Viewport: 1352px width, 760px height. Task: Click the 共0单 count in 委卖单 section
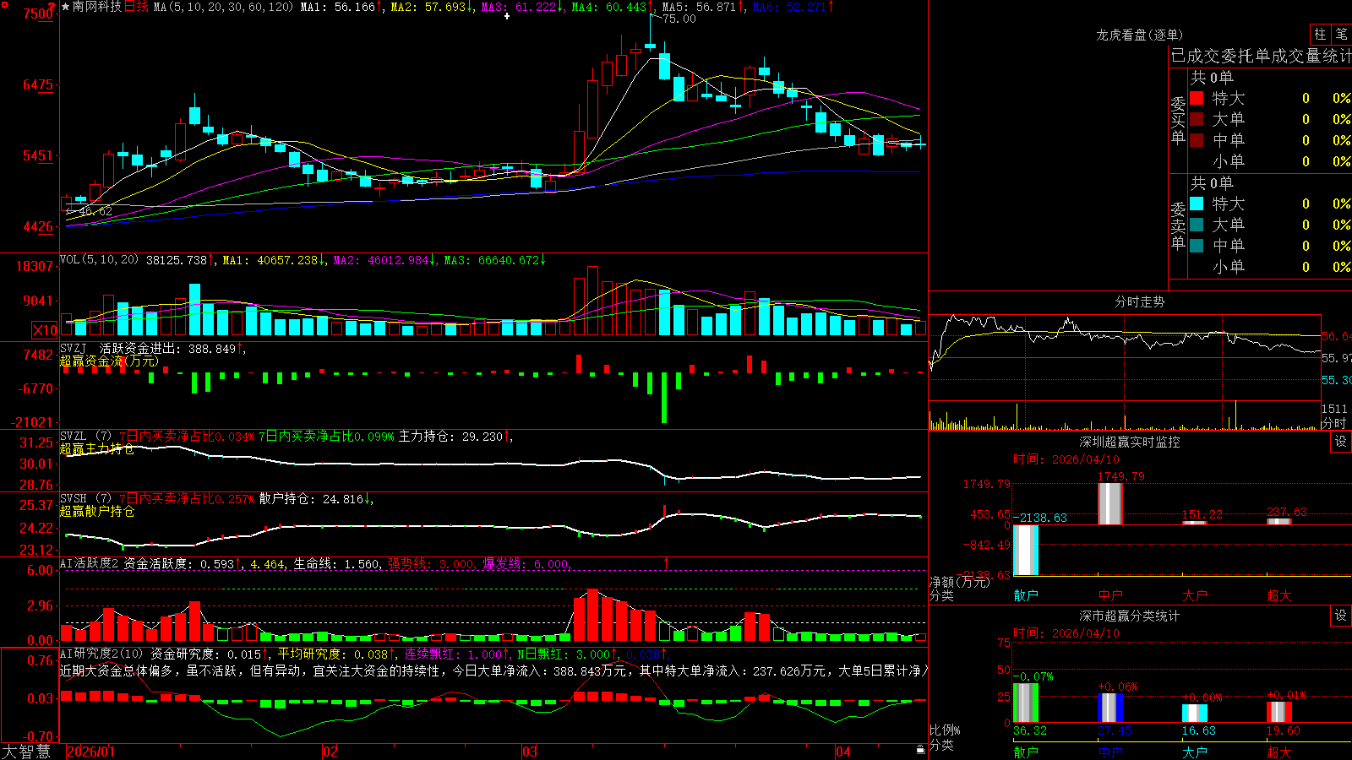(1212, 183)
